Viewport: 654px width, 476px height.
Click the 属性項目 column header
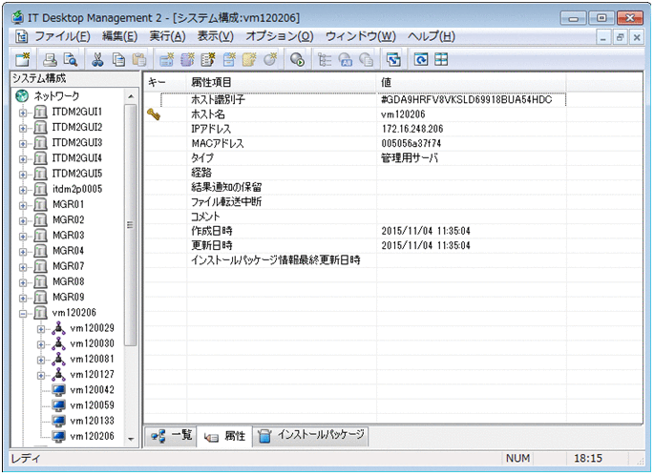click(x=282, y=82)
